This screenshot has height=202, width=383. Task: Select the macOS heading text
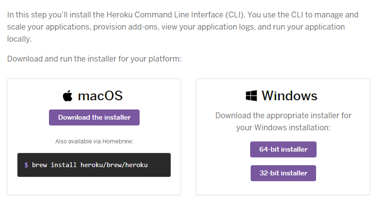click(x=100, y=95)
